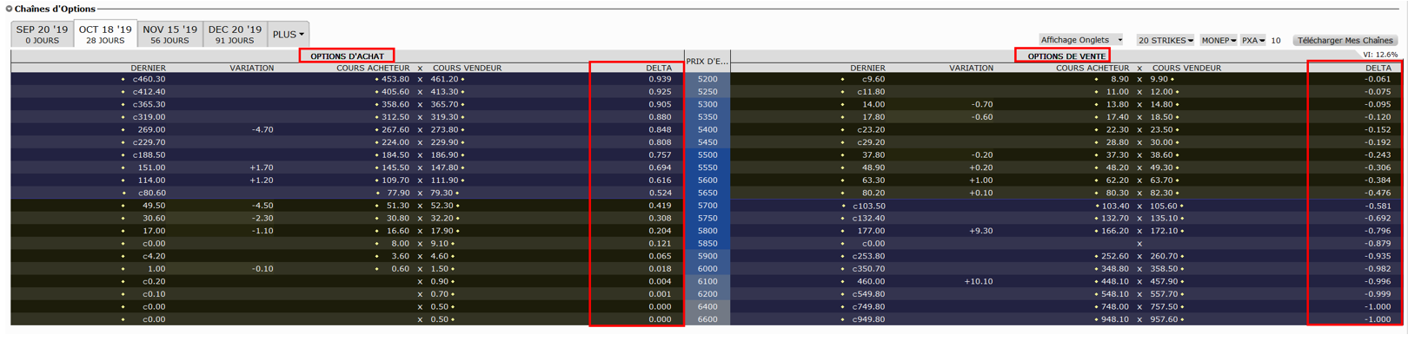Select strike price 6000
This screenshot has height=341, width=1408.
point(707,269)
